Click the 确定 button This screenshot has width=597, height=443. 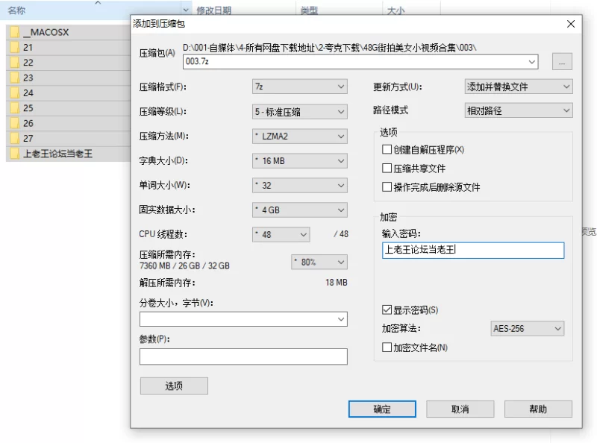(382, 409)
